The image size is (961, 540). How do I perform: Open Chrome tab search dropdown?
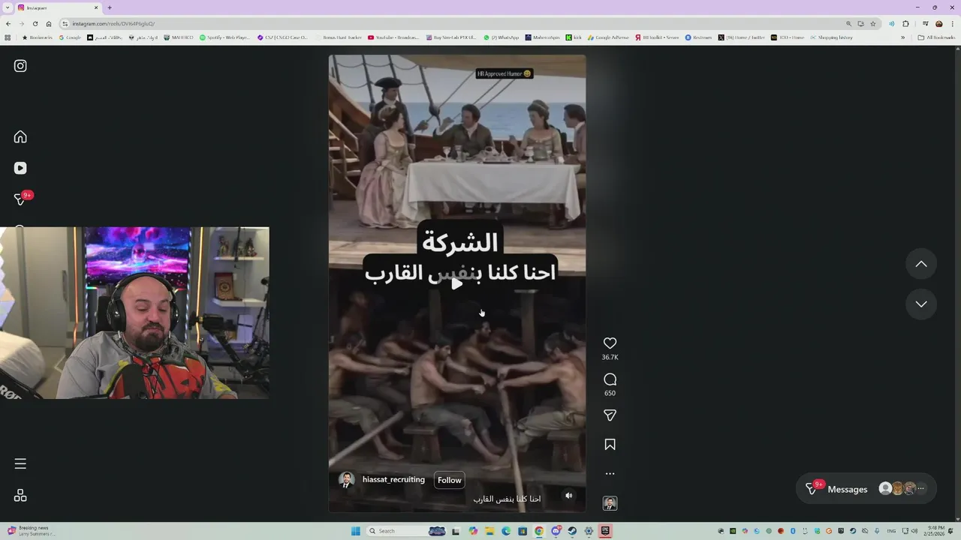[8, 7]
